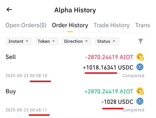Tap the +1018.16341 USDC amount
Viewport: 156px width, 118px height.
point(108,67)
